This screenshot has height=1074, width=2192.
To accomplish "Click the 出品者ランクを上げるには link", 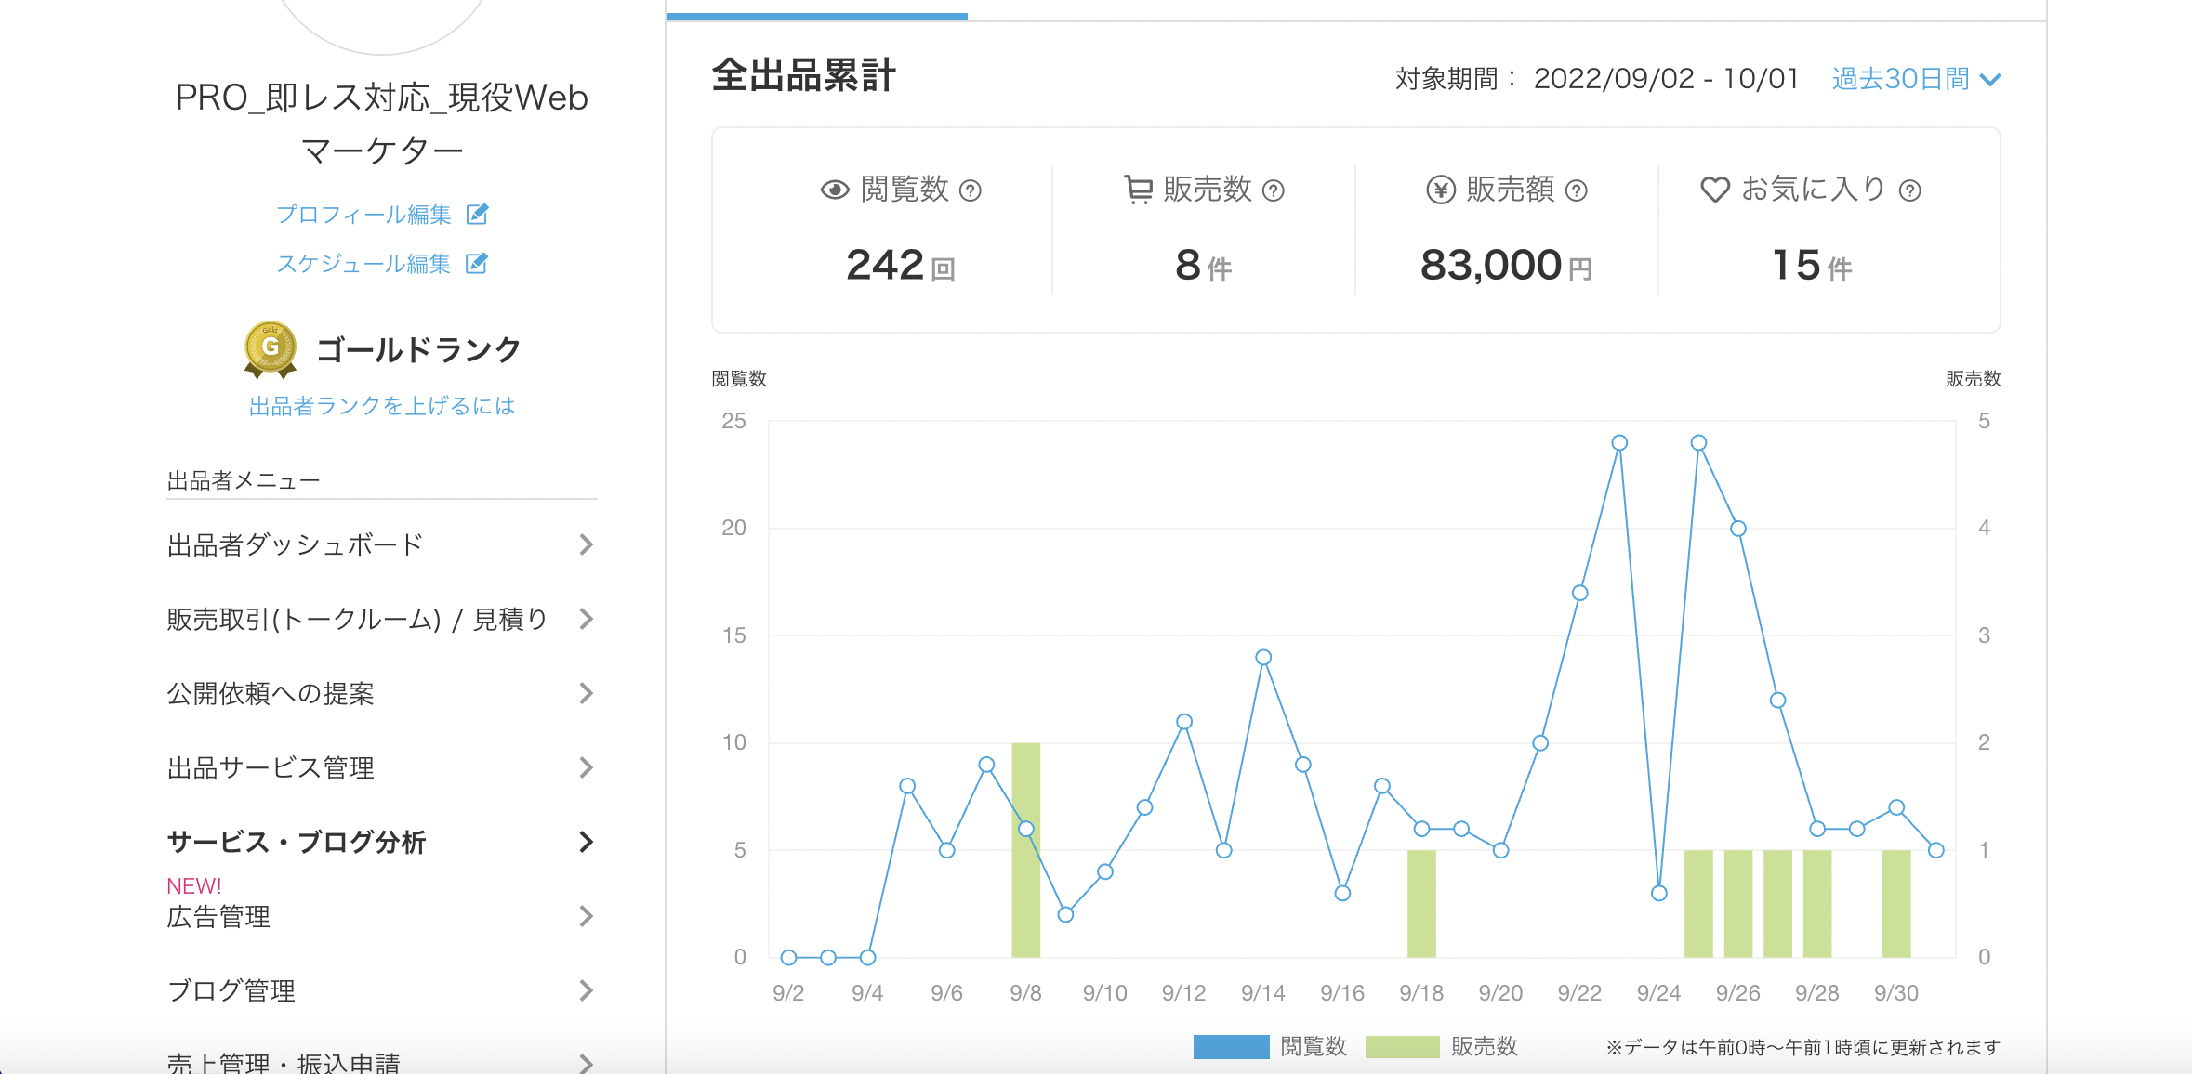I will pyautogui.click(x=381, y=406).
